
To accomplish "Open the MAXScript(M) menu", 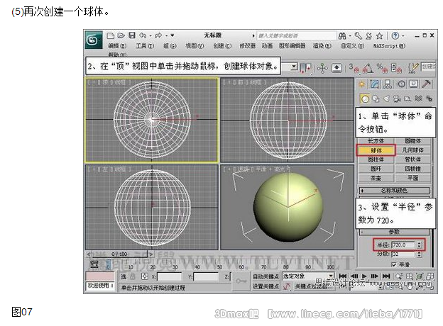I will pyautogui.click(x=389, y=45).
